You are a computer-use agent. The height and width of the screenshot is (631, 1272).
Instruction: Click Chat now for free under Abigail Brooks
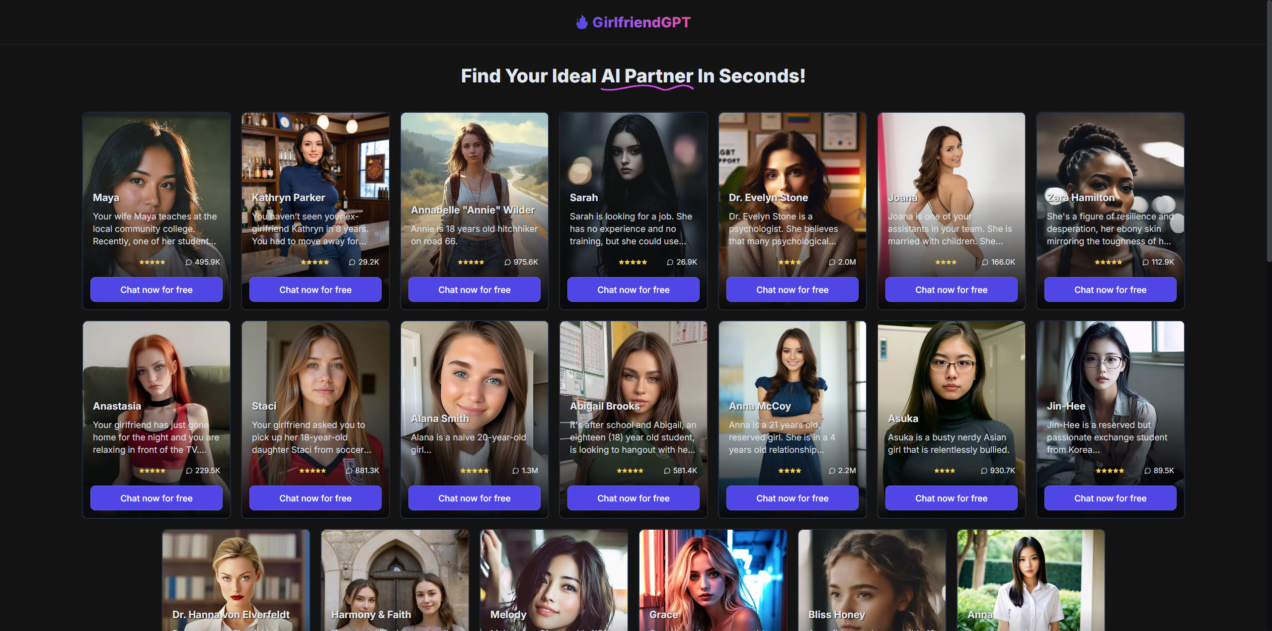click(x=634, y=498)
